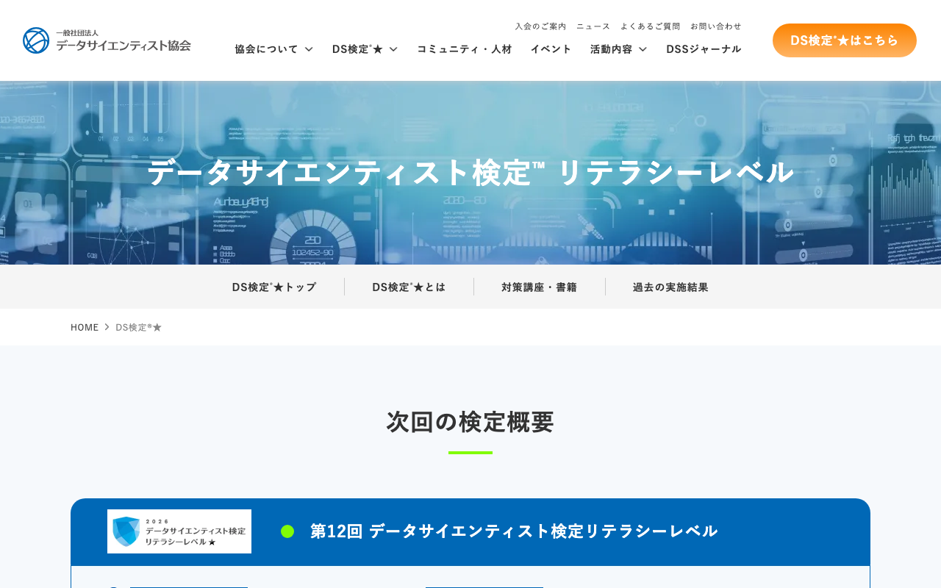
Task: Click the breadcrumb chevron after HOME
Action: tap(107, 327)
